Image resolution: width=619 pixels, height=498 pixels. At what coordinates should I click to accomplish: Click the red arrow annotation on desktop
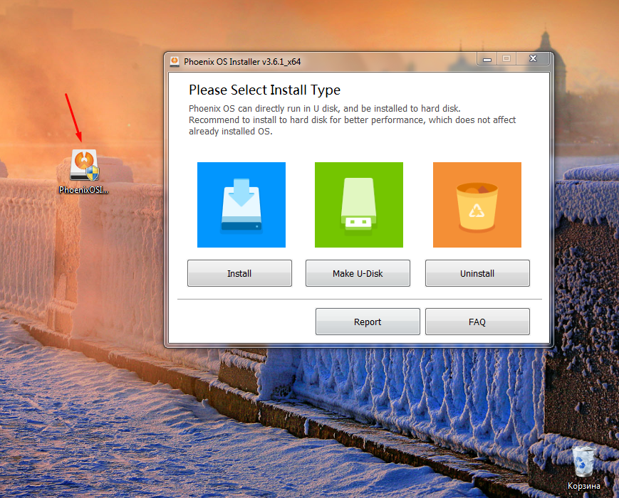click(x=73, y=117)
